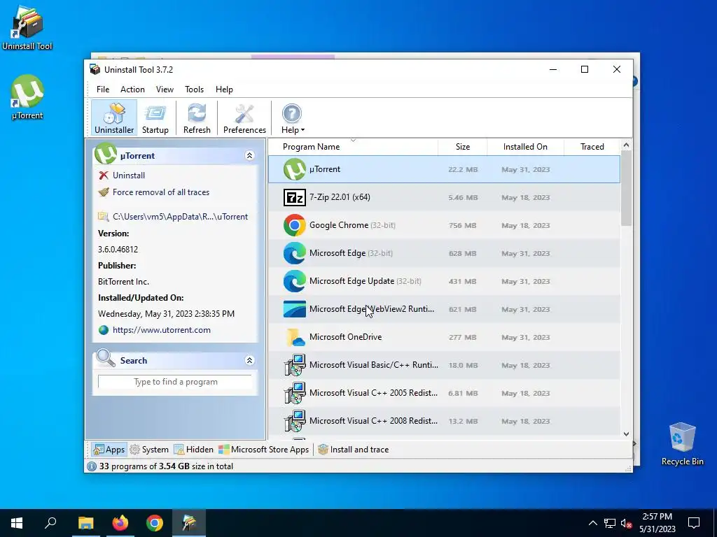
Task: Click the 'BitTorrent Inc.' publisher text
Action: click(123, 282)
